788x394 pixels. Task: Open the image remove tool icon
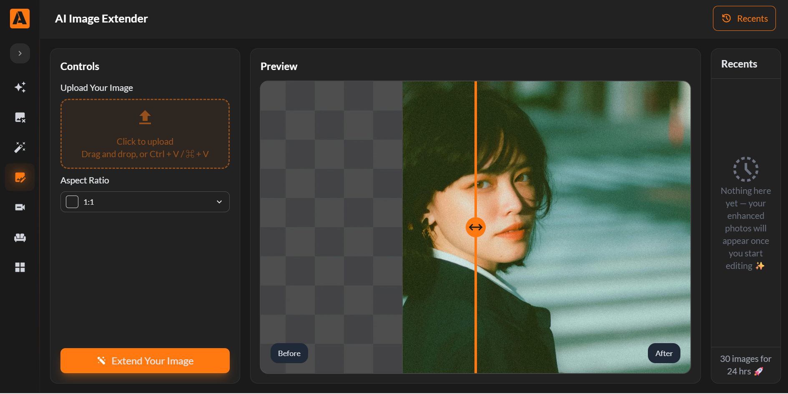[20, 118]
